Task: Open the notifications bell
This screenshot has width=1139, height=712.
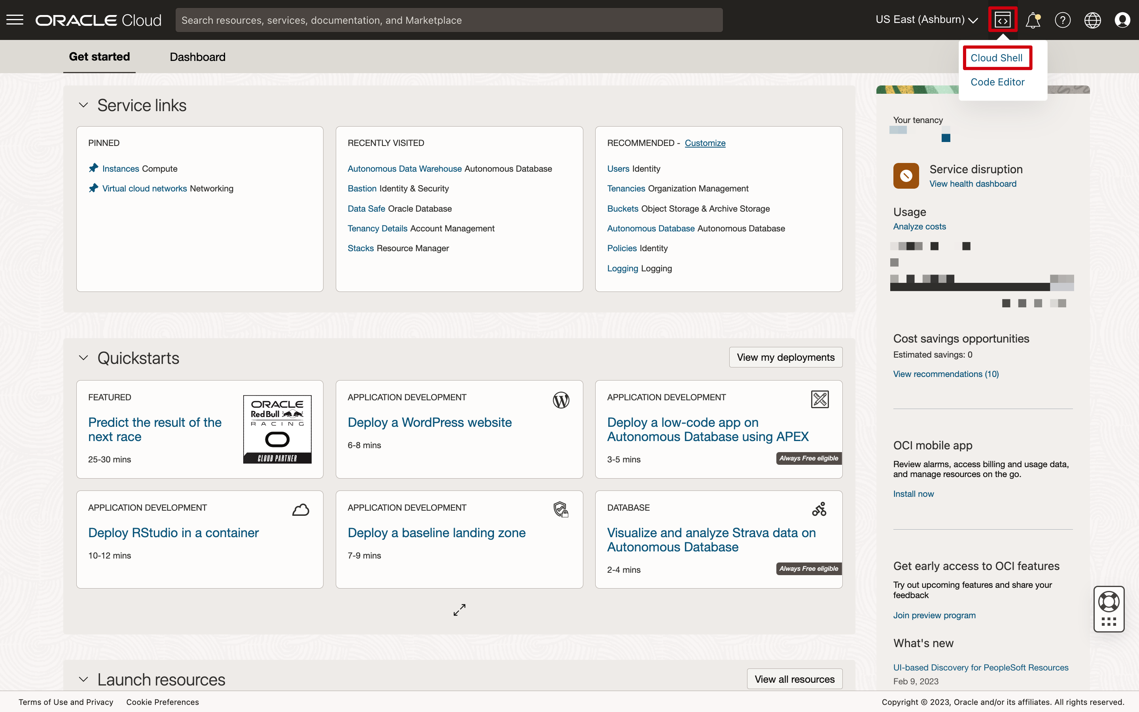Action: (x=1033, y=20)
